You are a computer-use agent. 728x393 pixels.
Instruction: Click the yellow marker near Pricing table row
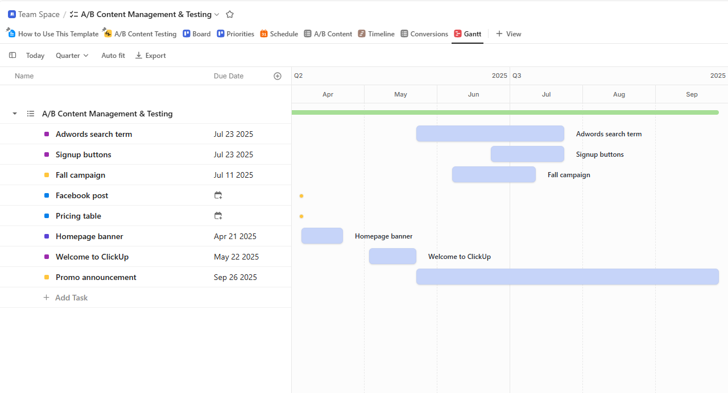click(301, 216)
